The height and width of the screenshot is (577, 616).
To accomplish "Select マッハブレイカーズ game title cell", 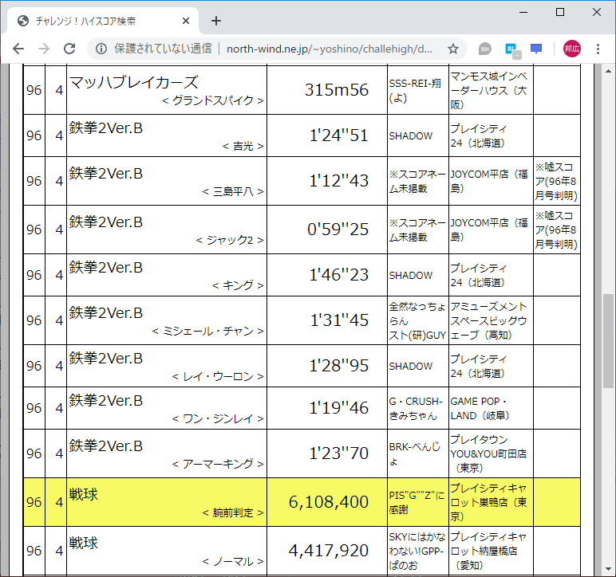I will click(x=167, y=90).
